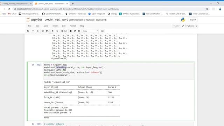Click the Logout button
The image size is (224, 126).
coord(193,20)
